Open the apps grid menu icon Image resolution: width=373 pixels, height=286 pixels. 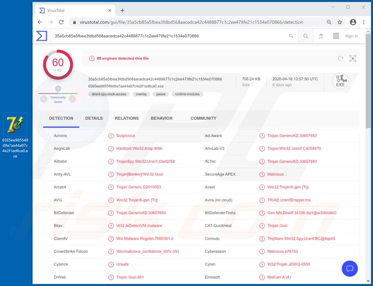coord(336,36)
